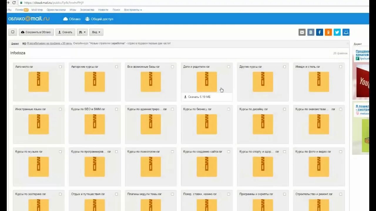Screen dimensions: 376x211
Task: Open the Вид view dropdown
Action: pos(96,32)
